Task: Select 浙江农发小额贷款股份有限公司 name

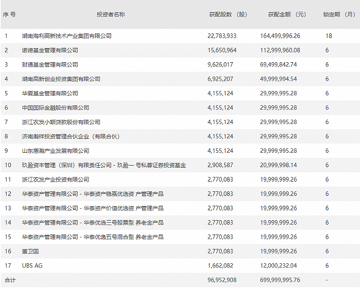Action: [61, 122]
